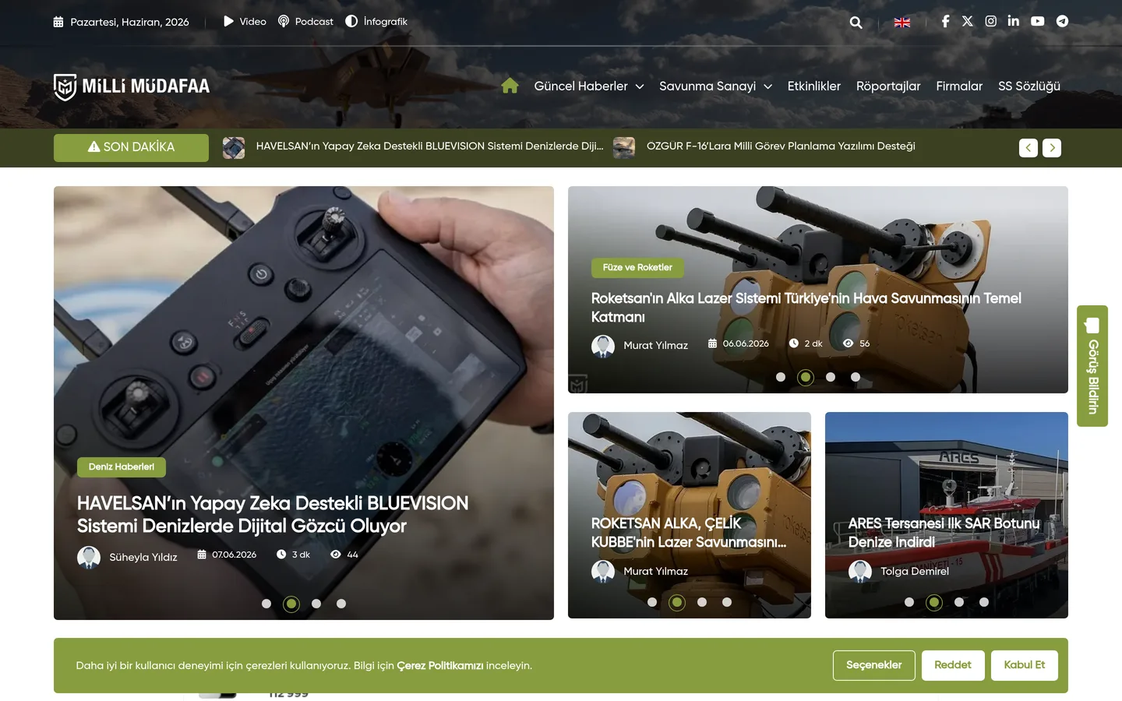Open the HAVELSAN breaking news ticker headline
Viewport: 1122px width, 701px height.
point(430,146)
